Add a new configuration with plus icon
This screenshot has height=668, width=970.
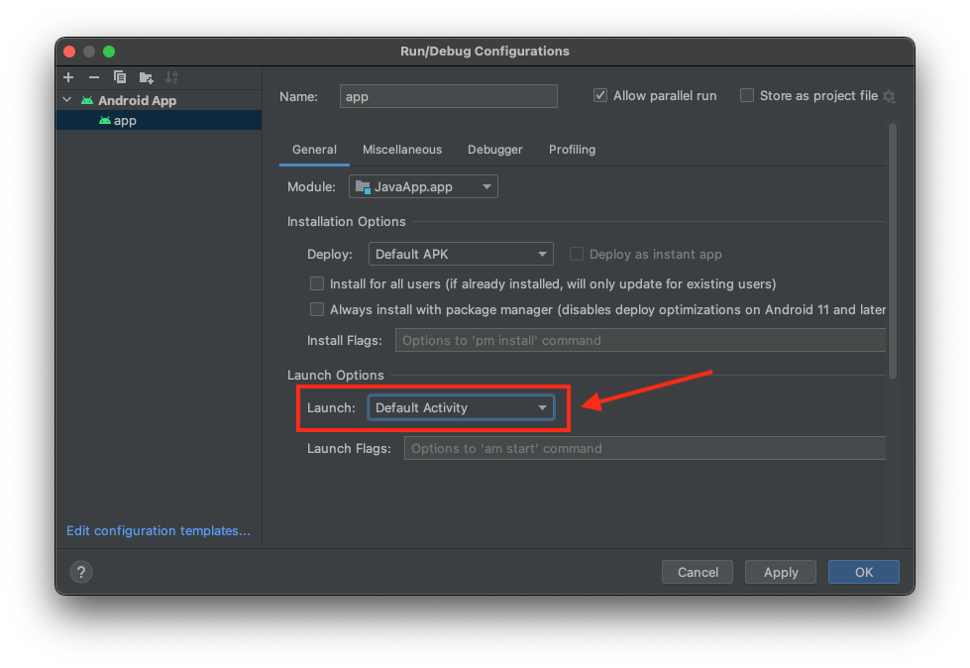(68, 77)
